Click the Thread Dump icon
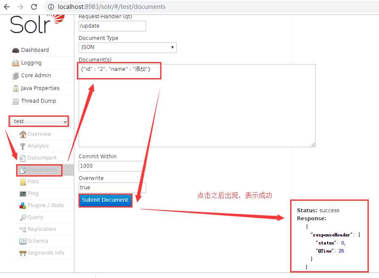This screenshot has height=278, width=379. tap(15, 101)
